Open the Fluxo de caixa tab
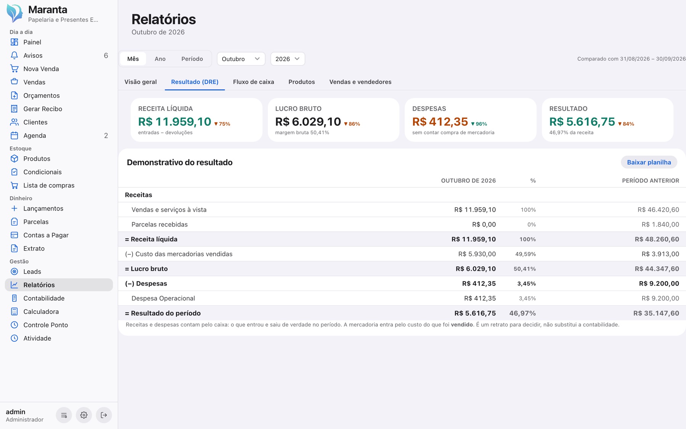 click(x=253, y=82)
